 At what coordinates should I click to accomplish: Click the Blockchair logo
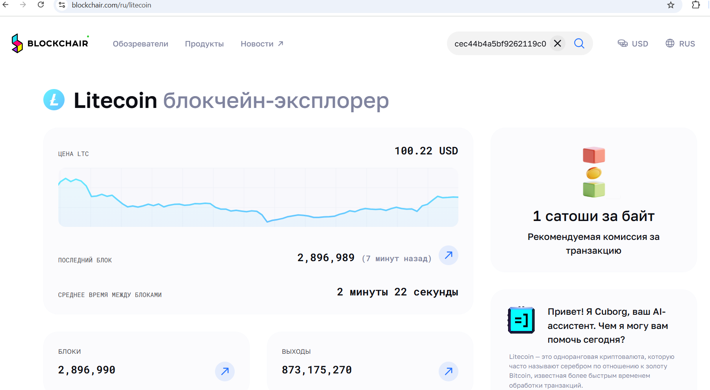tap(50, 43)
